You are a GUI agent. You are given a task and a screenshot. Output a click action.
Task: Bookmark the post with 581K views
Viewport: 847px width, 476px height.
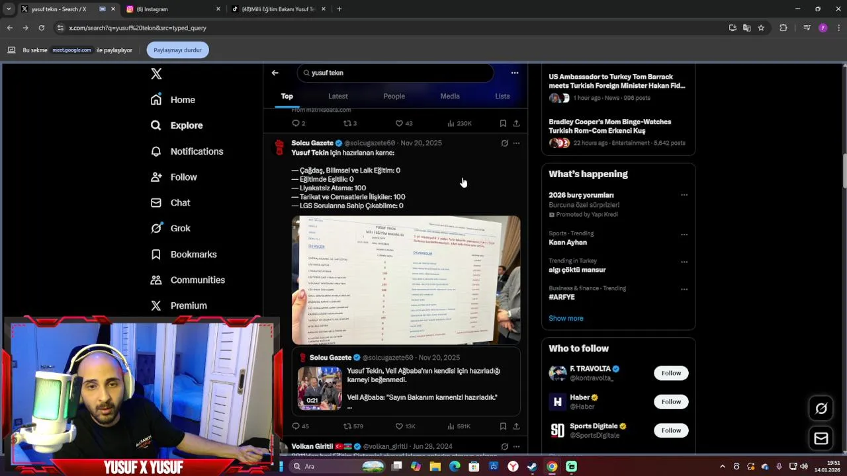(503, 426)
